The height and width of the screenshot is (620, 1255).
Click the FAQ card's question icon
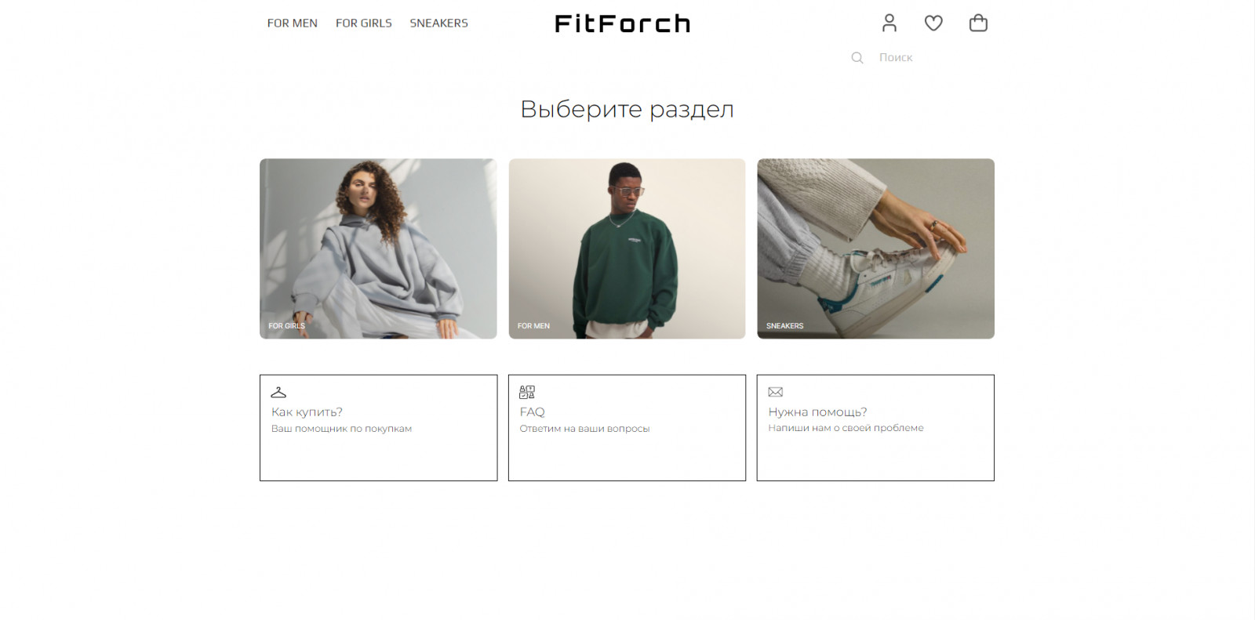click(x=527, y=392)
